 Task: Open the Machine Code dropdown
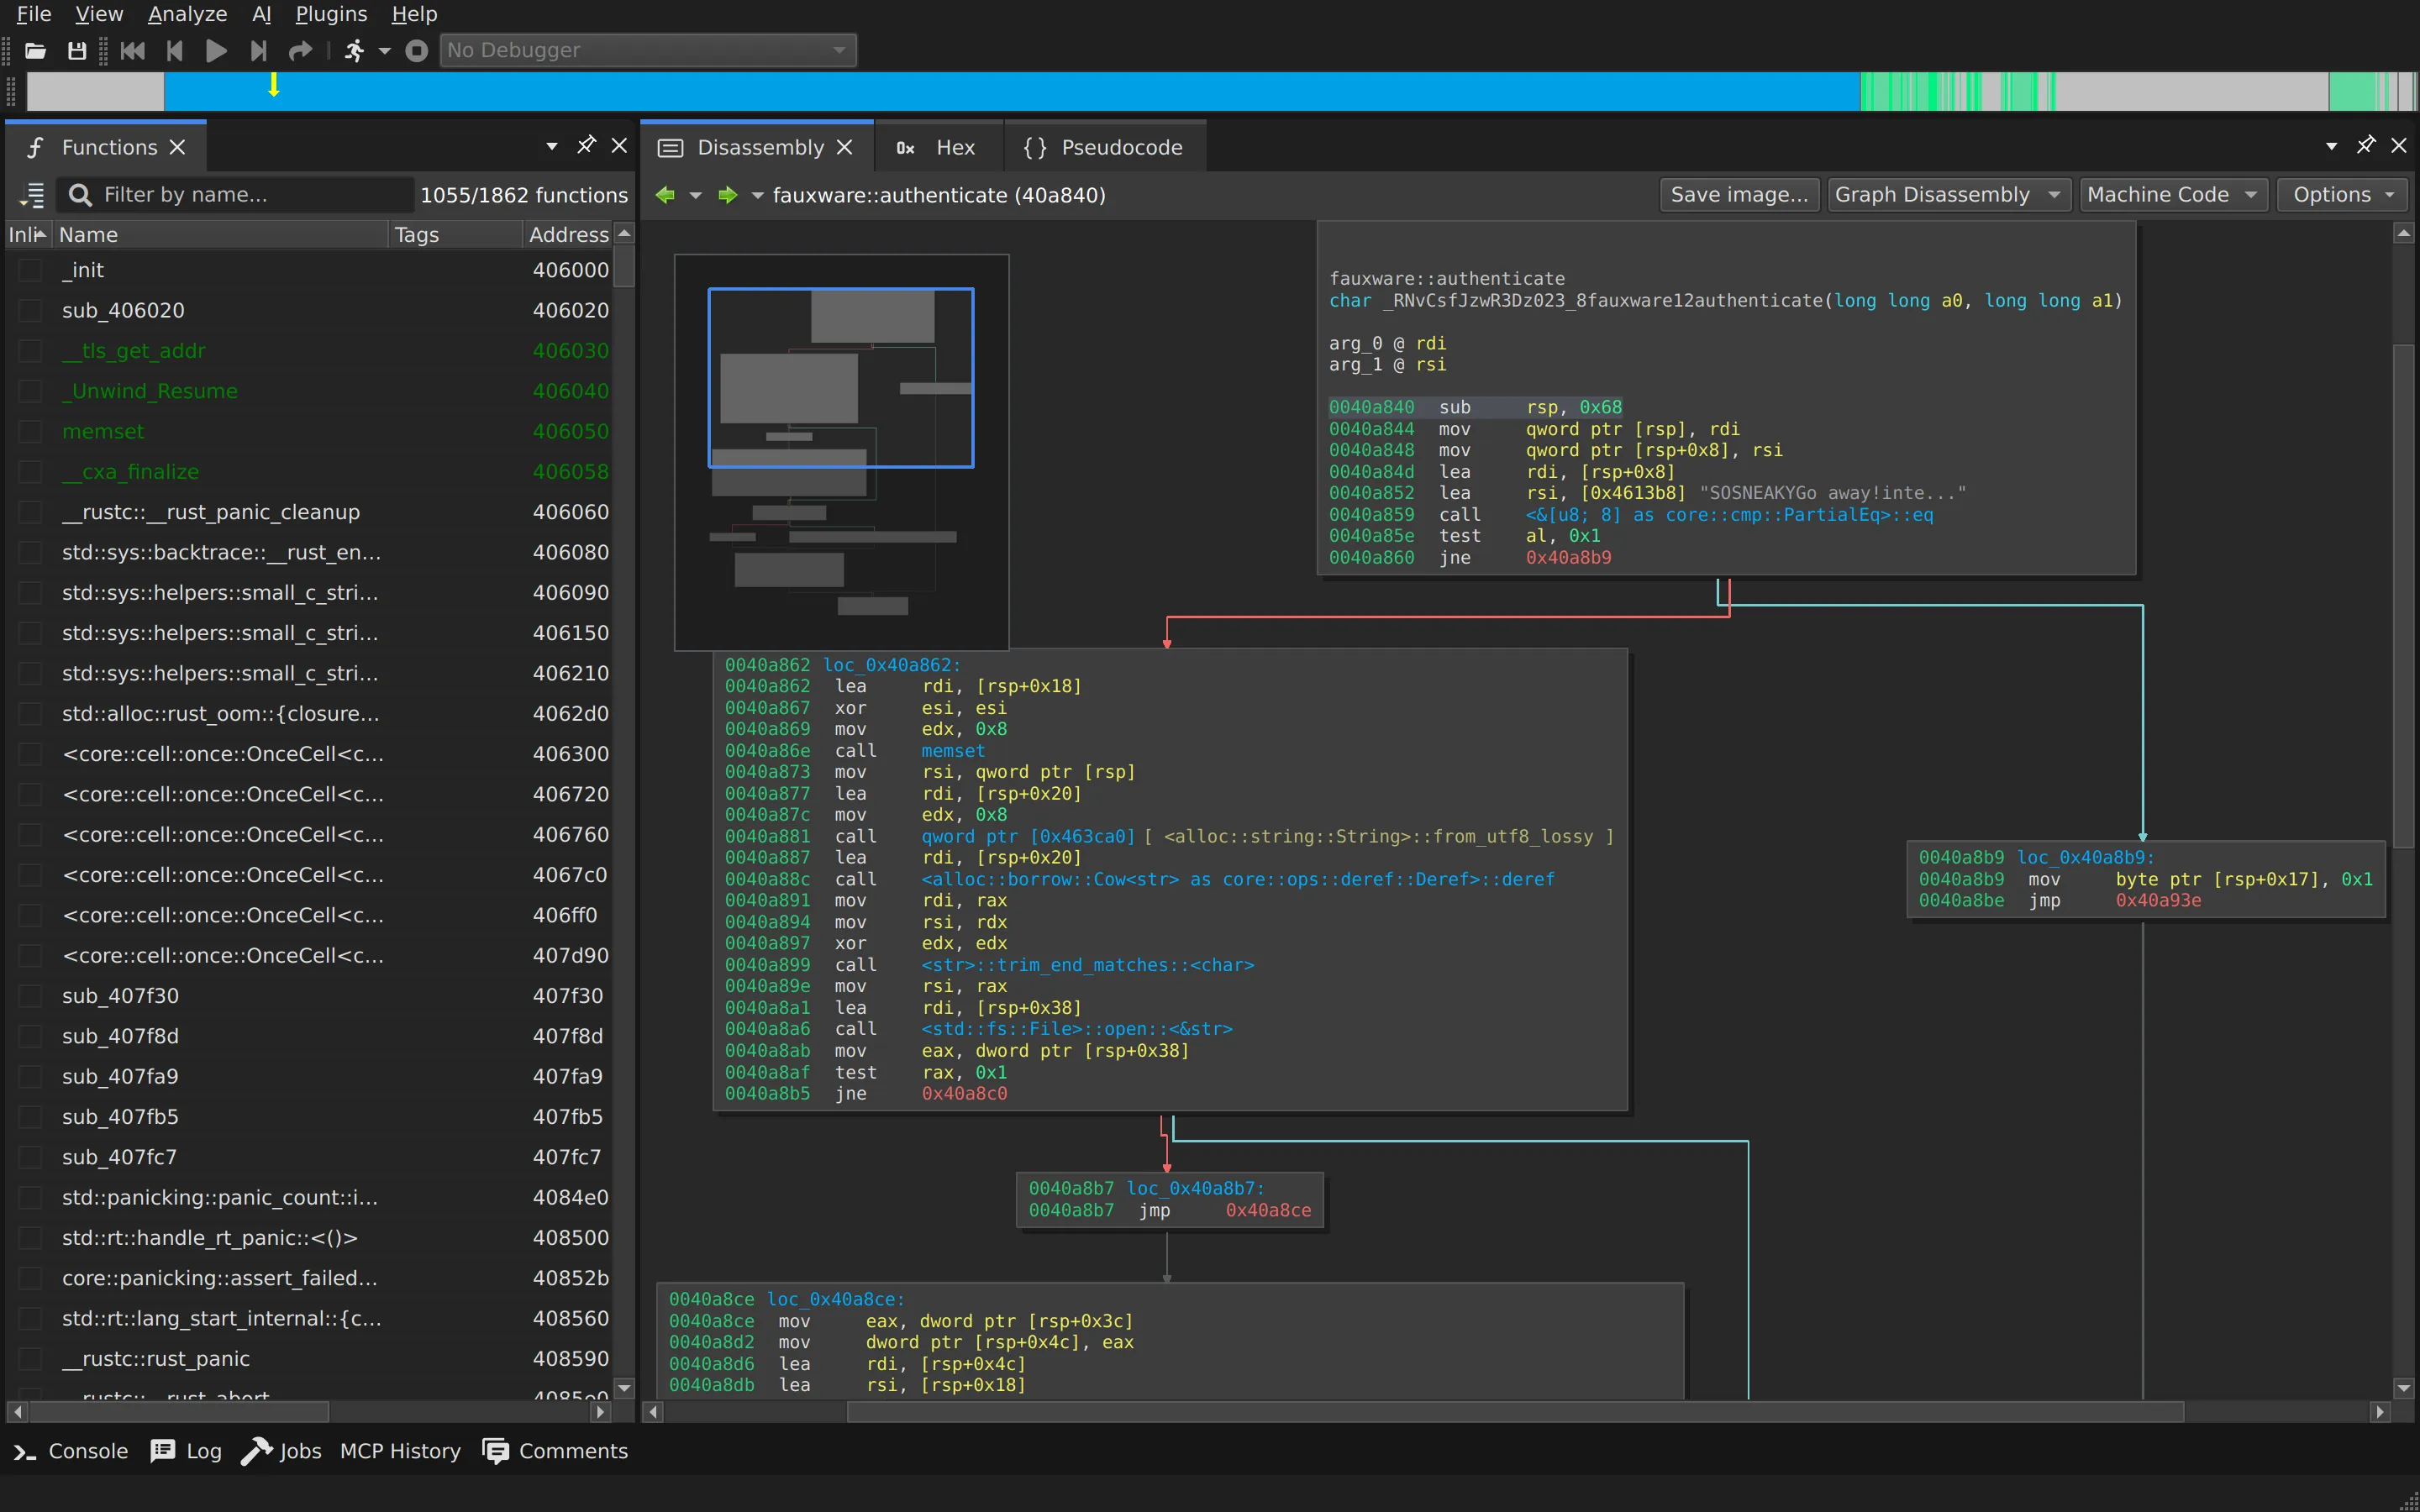[x=2172, y=194]
